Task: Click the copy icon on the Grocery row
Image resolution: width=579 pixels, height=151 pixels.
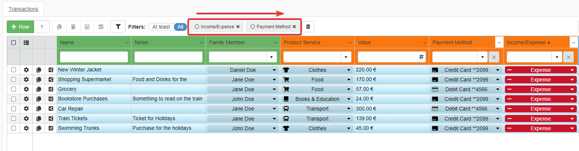Action: click(39, 89)
